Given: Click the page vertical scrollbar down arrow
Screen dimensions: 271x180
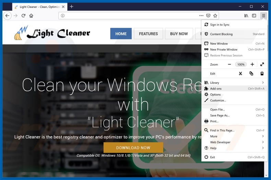Looking at the screenshot, I should [x=266, y=175].
